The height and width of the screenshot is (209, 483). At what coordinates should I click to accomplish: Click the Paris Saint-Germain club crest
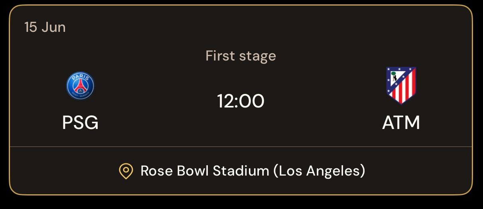(80, 86)
